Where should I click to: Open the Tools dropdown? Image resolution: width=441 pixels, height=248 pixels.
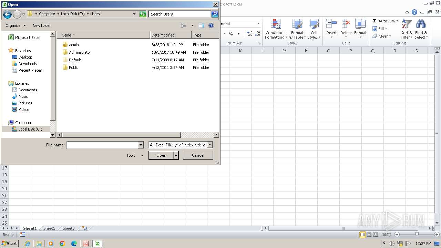135,155
